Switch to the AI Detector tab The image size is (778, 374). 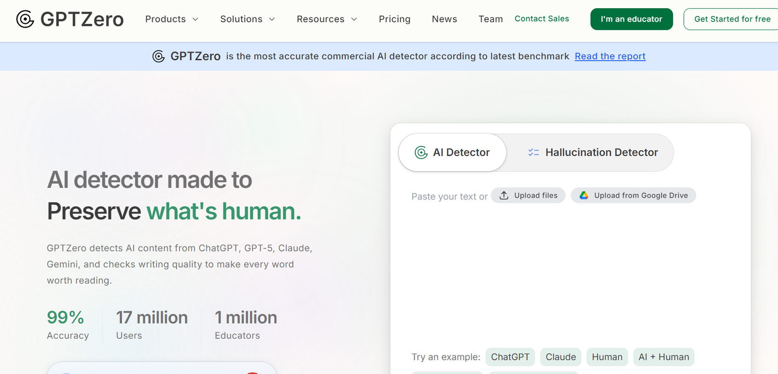point(452,153)
